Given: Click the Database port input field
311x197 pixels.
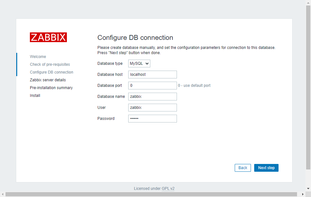Looking at the screenshot, I should click(153, 86).
